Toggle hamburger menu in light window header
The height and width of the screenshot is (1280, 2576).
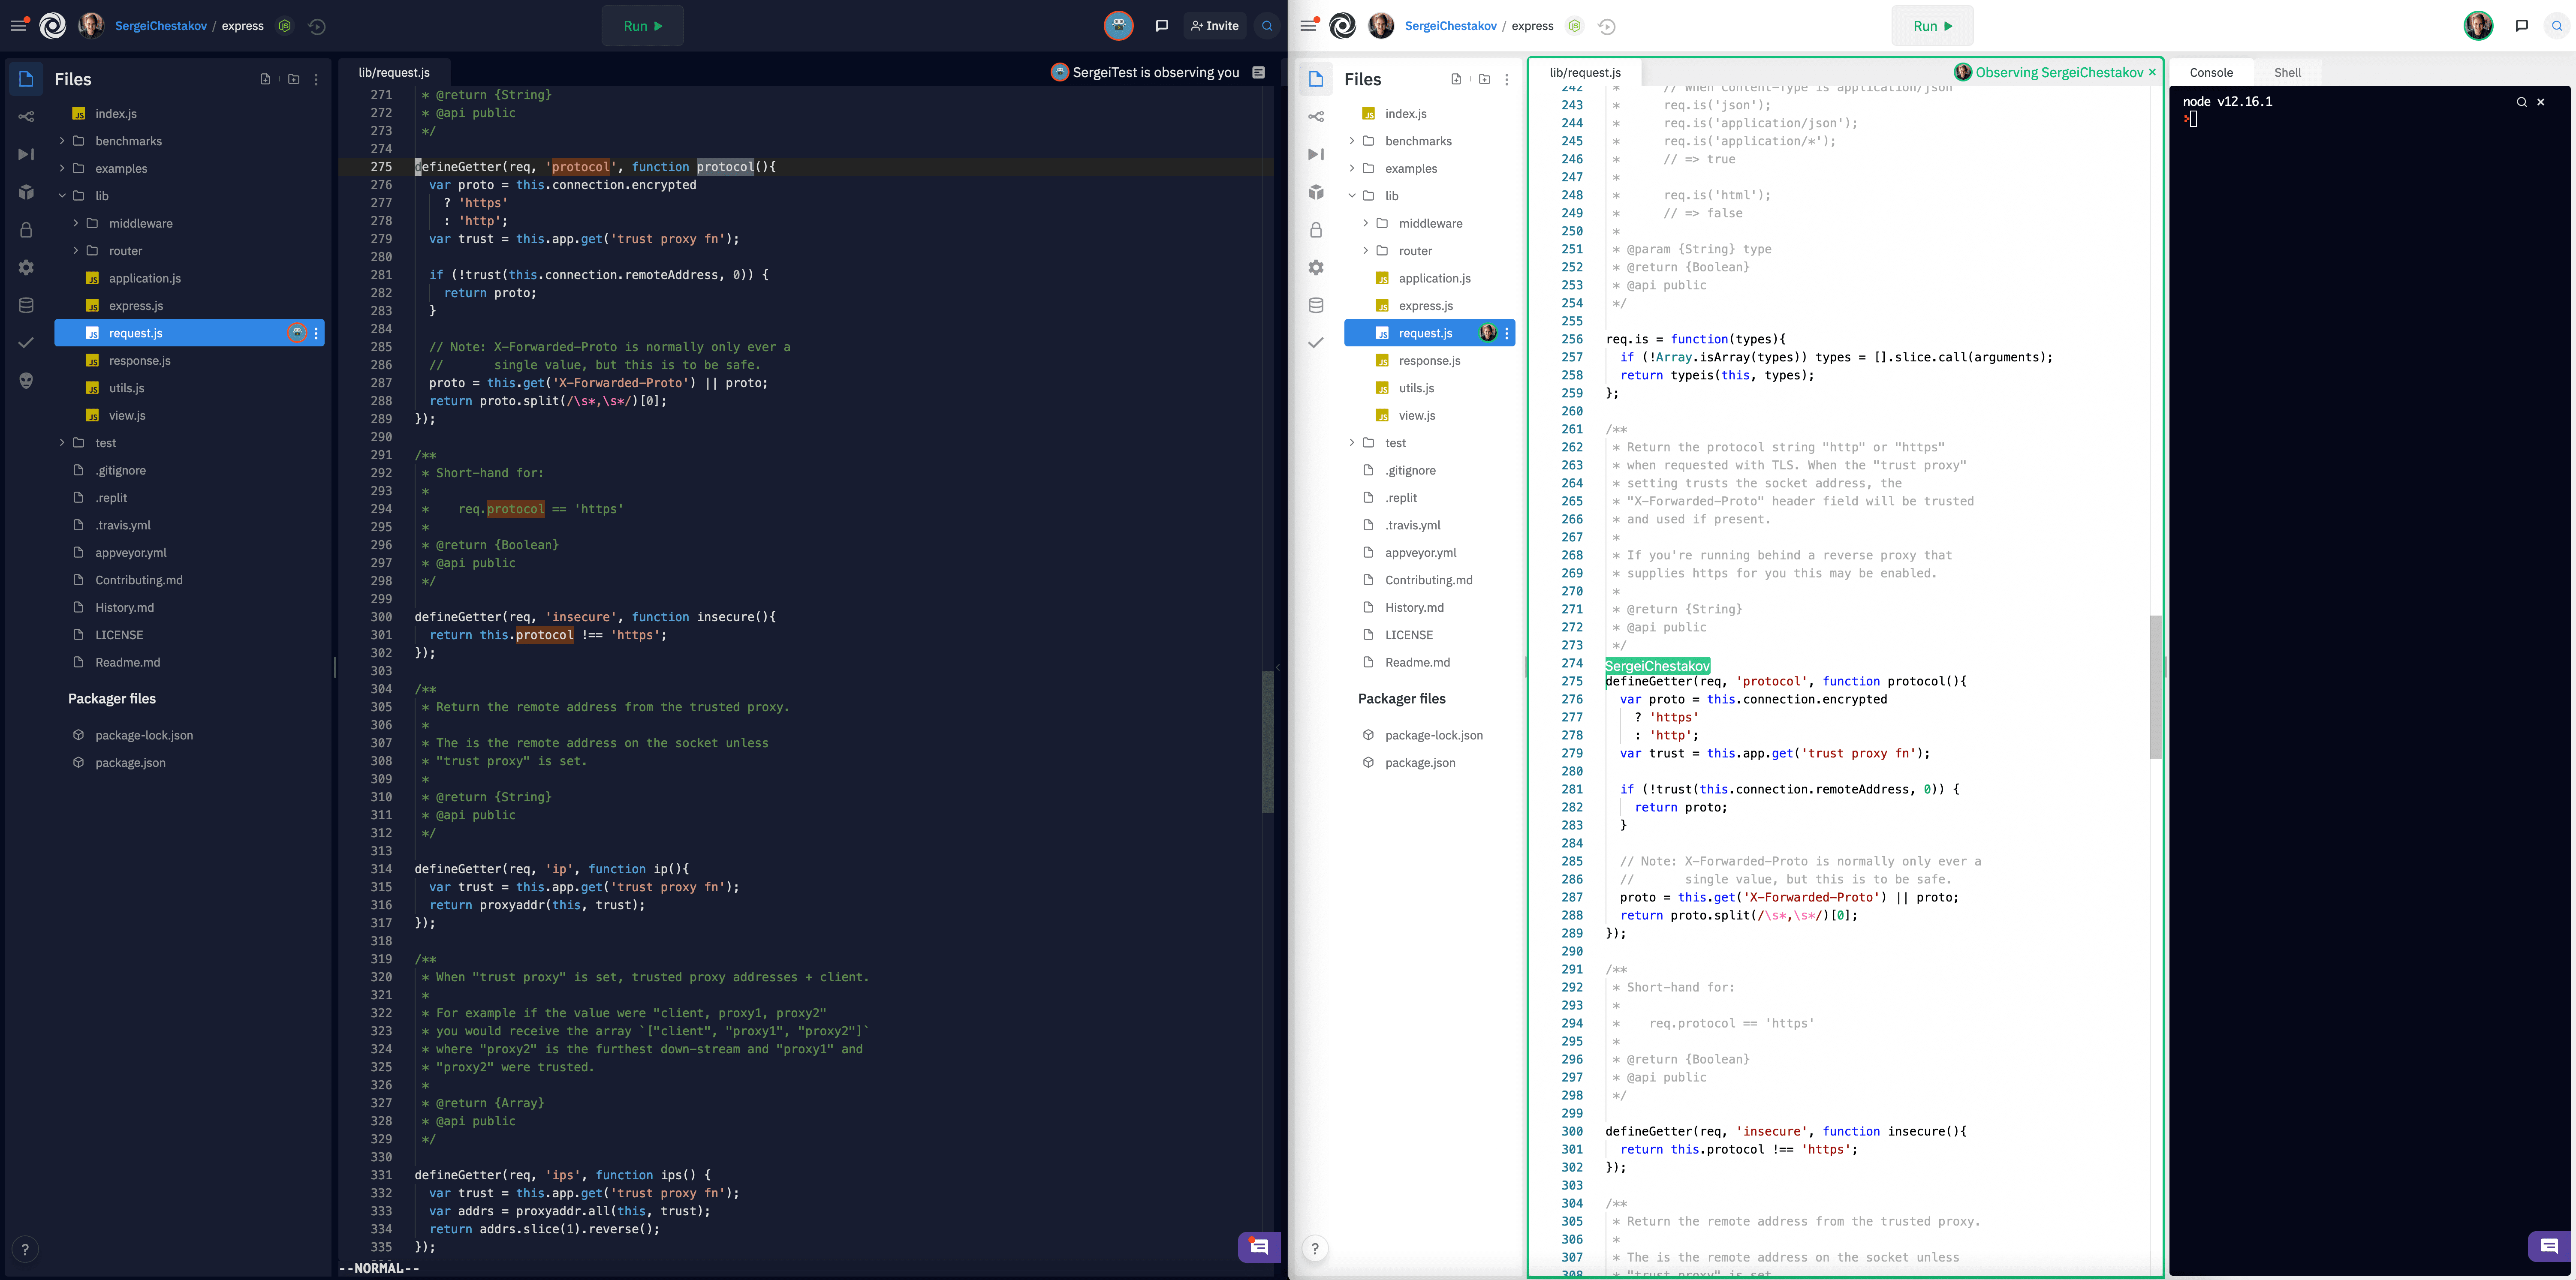pyautogui.click(x=1308, y=26)
